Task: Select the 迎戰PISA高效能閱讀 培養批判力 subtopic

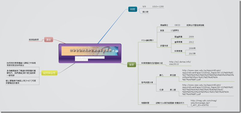Action: click(170, 103)
